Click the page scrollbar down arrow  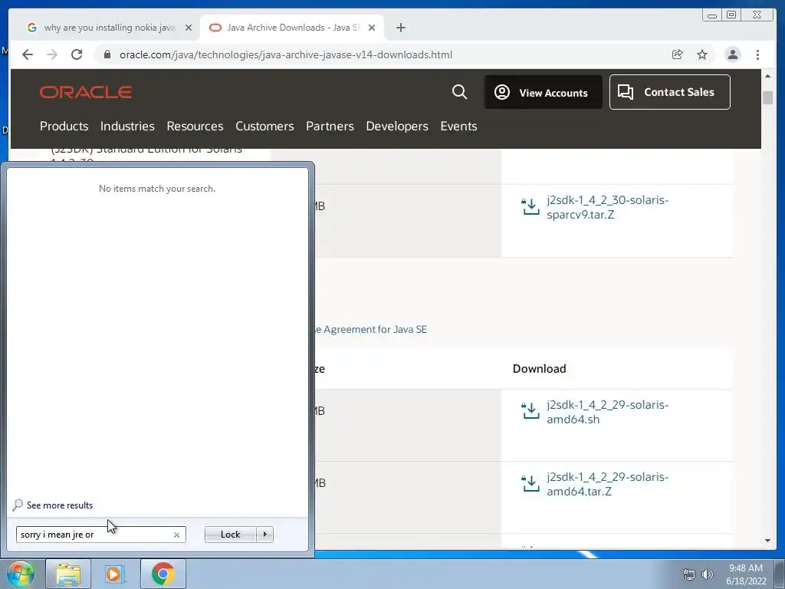(x=767, y=541)
